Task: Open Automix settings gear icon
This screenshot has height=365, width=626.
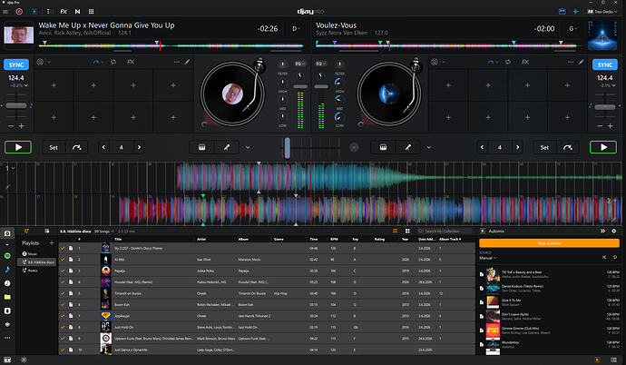Action: point(614,232)
